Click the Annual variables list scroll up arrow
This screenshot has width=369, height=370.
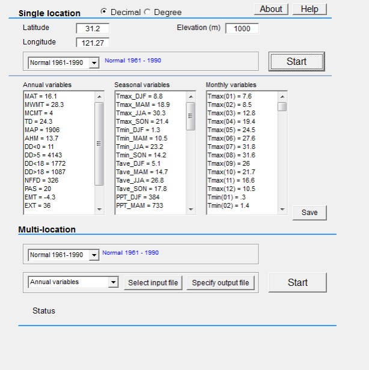(x=99, y=97)
